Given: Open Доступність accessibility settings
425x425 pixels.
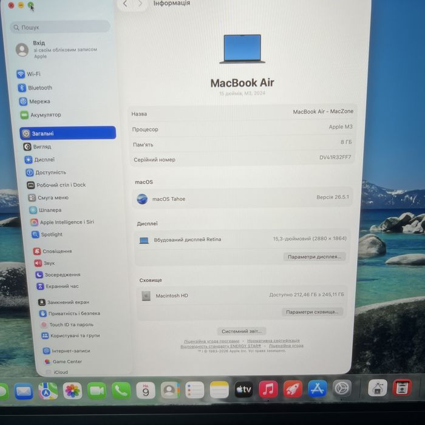Looking at the screenshot, I should 46,172.
